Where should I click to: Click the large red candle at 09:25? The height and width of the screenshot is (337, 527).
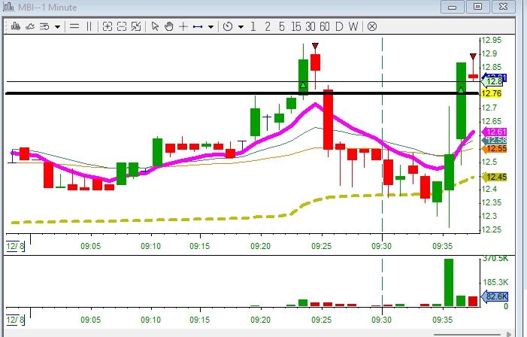coord(328,120)
